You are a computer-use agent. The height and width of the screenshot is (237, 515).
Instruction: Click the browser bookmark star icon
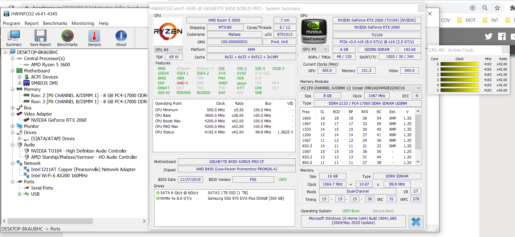coord(497,8)
